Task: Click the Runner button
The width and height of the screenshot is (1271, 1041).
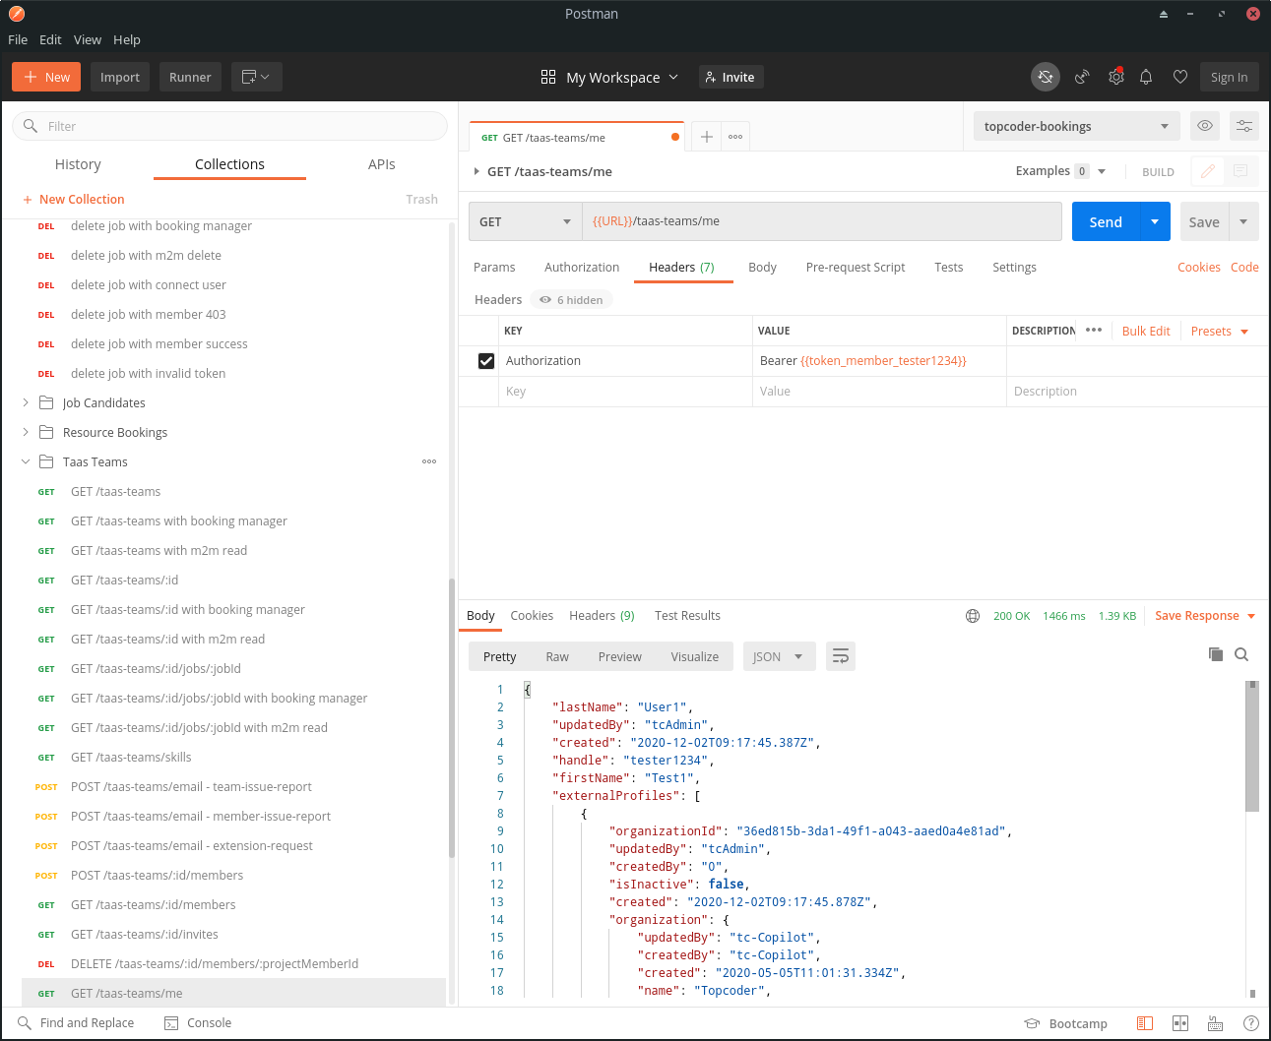Action: pyautogui.click(x=190, y=77)
